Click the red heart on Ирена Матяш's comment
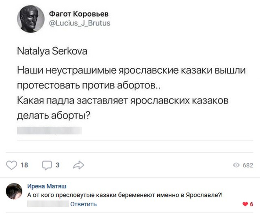 [x=245, y=204]
